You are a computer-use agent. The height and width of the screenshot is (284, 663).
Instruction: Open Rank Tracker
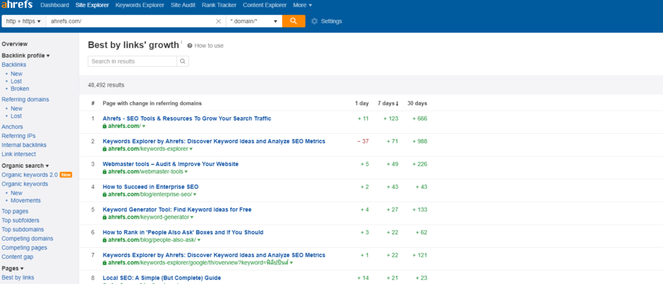(x=219, y=5)
